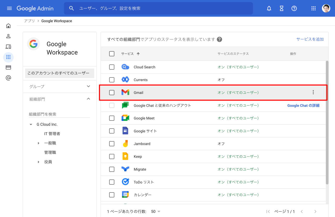Click the ToDo リスト checkmark icon
Viewport: 335px width, 217px height.
(125, 182)
